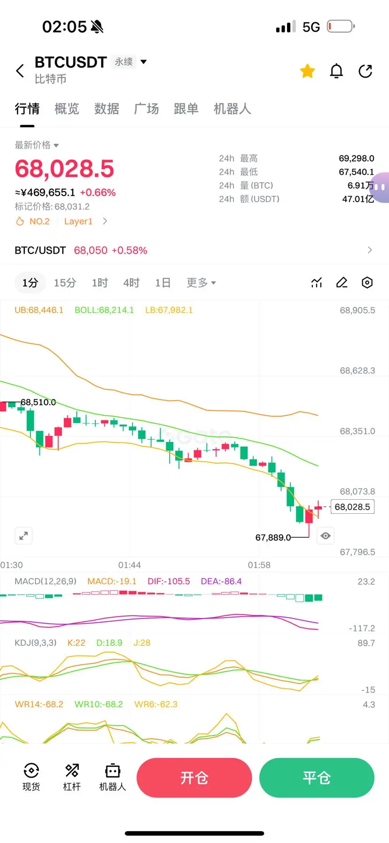
Task: Open the BTC/USDT spot price row
Action: 194,250
